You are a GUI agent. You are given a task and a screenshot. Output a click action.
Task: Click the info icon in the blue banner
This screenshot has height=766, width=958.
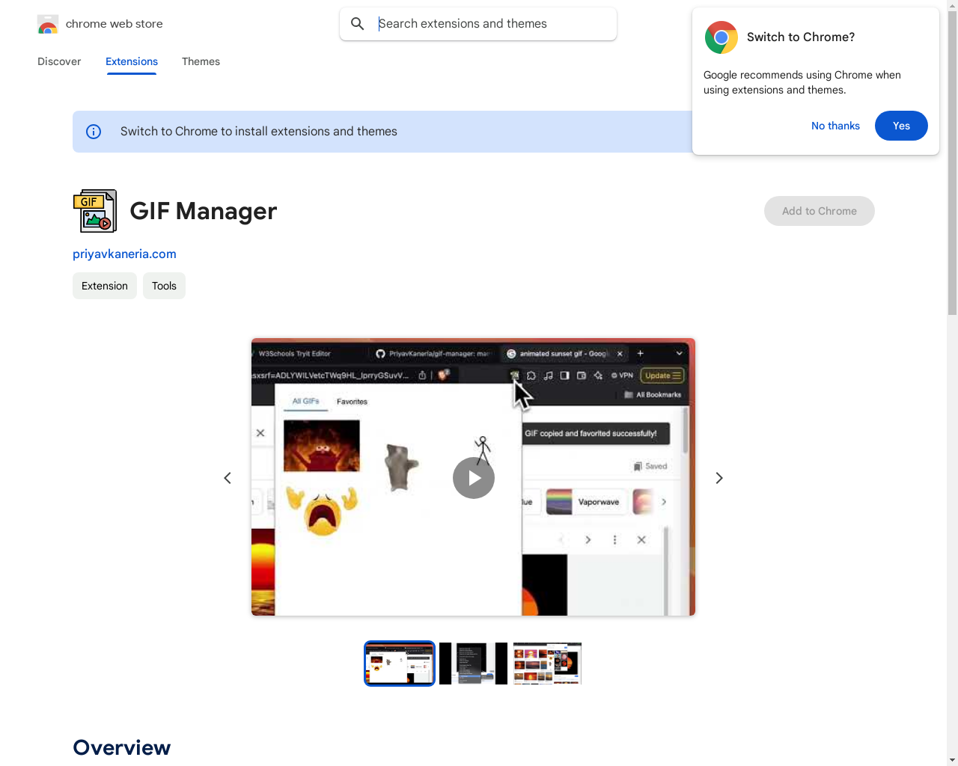pos(94,132)
